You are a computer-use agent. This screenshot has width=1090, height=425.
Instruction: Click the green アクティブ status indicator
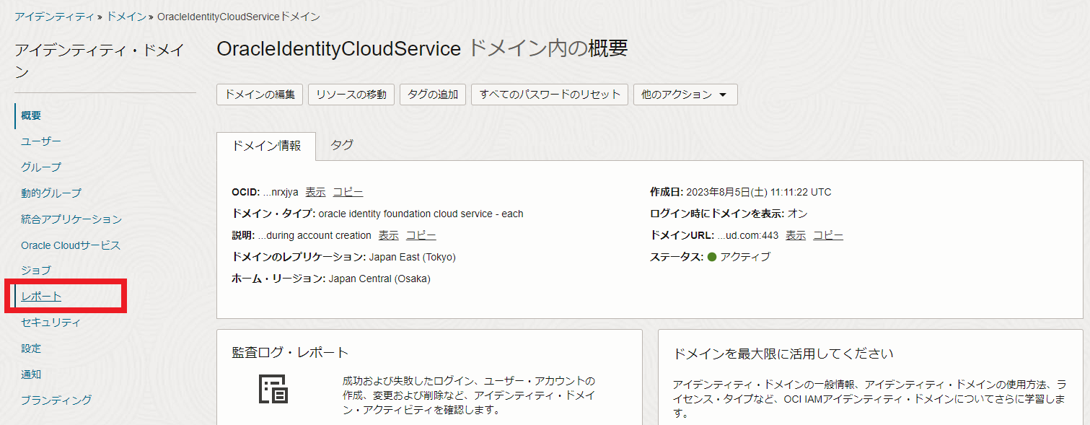[x=712, y=257]
